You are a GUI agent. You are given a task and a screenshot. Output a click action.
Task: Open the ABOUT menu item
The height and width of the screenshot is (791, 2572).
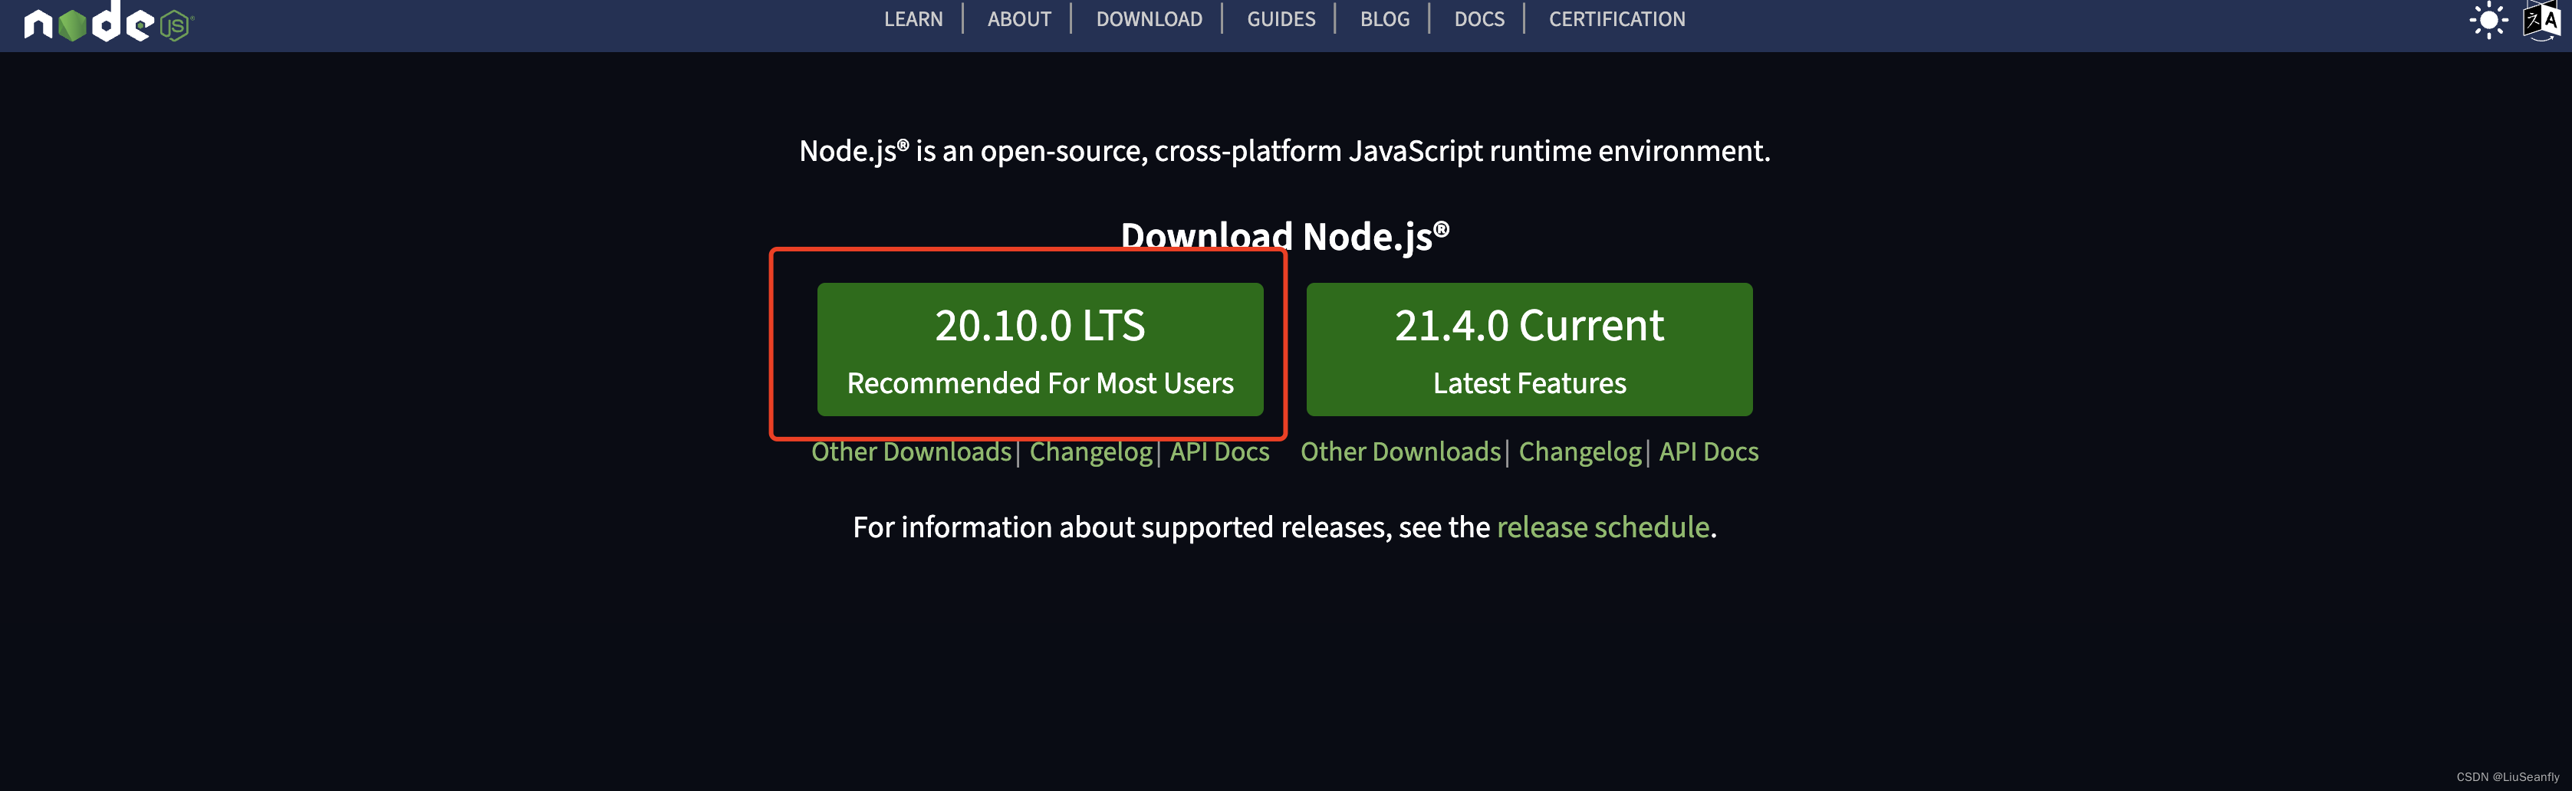1018,19
